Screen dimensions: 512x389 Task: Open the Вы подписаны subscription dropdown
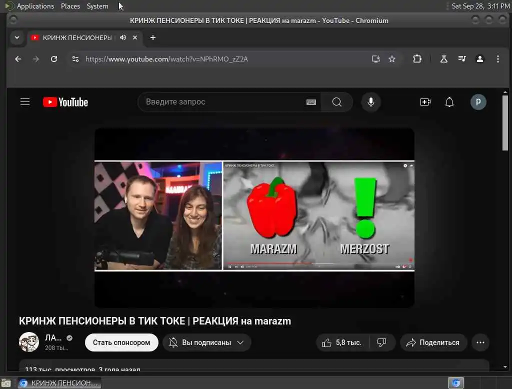206,342
